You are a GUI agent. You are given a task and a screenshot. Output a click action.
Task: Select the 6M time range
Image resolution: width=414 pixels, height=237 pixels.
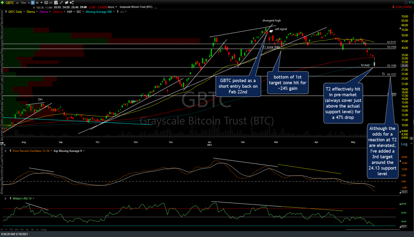[17, 230]
